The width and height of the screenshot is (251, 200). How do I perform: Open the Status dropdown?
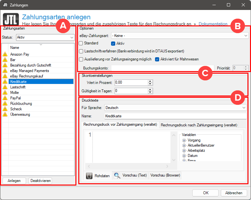pos(72,37)
